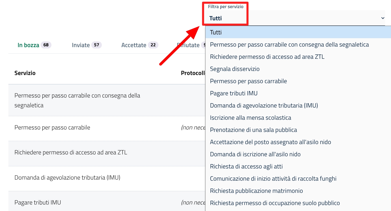This screenshot has width=391, height=211.
Task: Open the 'Filtra per servizio' select box
Action: coord(295,18)
